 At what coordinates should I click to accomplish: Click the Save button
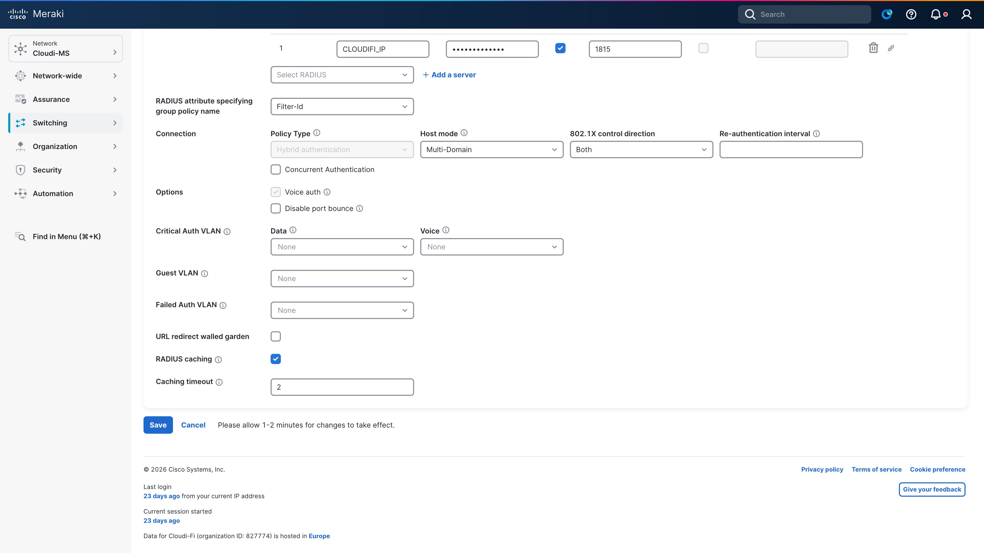[x=158, y=425]
